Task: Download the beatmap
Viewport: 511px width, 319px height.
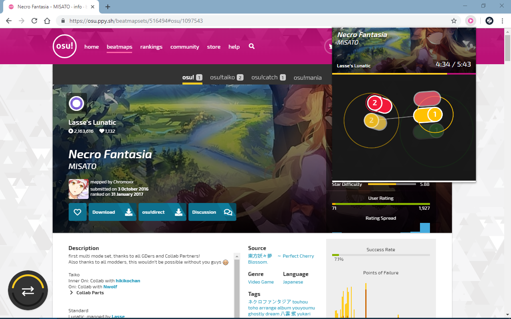Action: [x=113, y=212]
